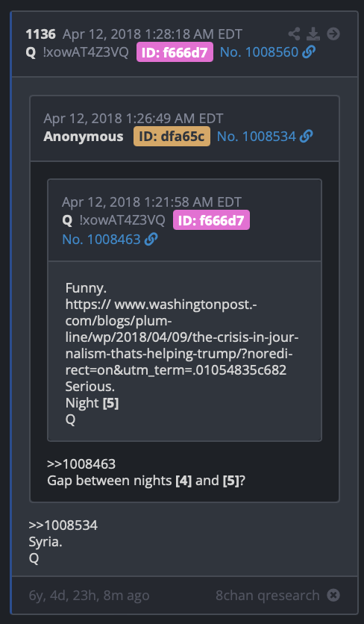Screen dimensions: 364x624
Task: Open post link No. 1008560
Action: [259, 52]
